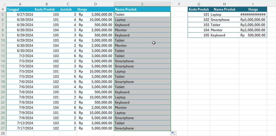This screenshot has width=276, height=136.
Task: Click the Nama Produk header in column E
Action: pos(142,9)
